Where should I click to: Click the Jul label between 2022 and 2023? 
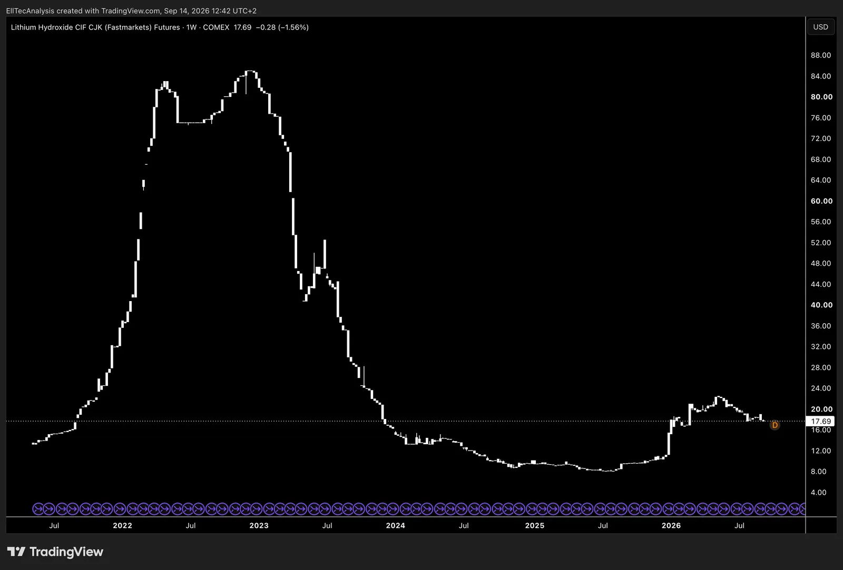[x=191, y=525]
